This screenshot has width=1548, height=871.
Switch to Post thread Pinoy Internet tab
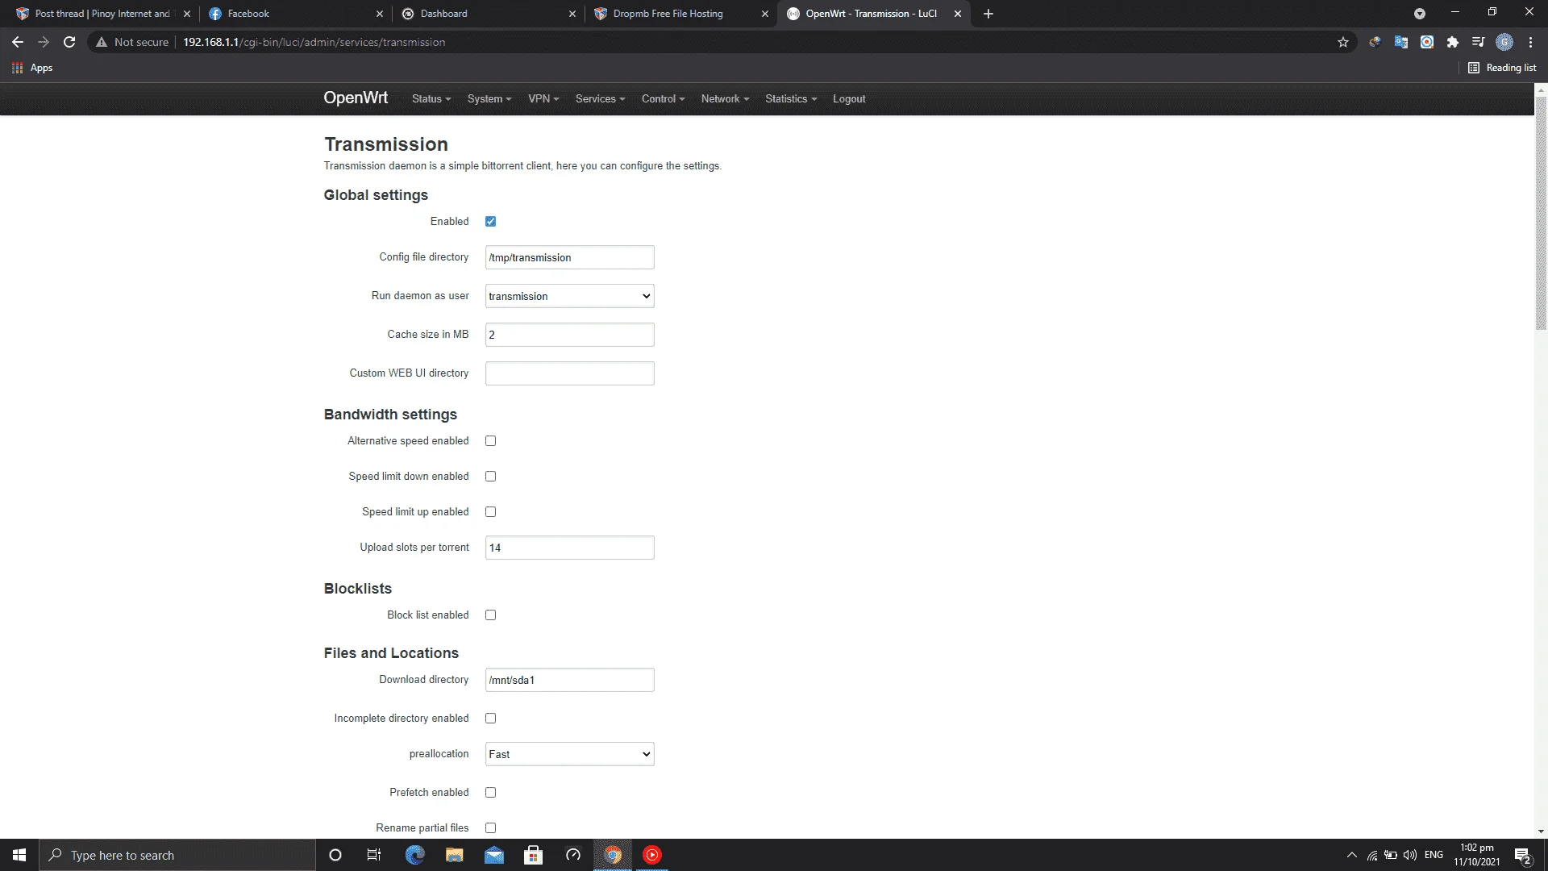point(102,14)
